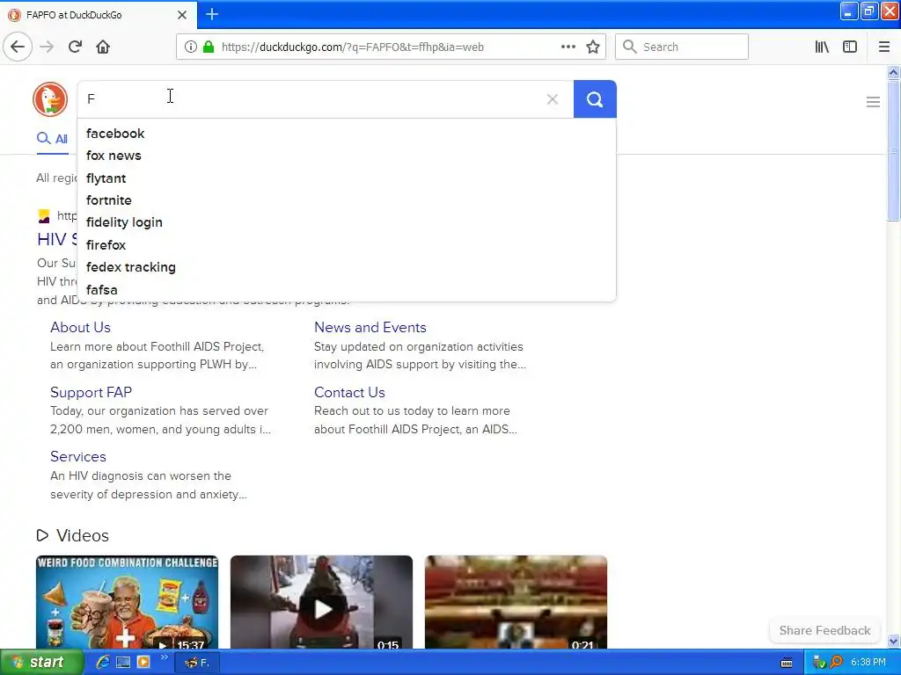Open the Firefox home page
This screenshot has height=675, width=901.
pos(103,47)
